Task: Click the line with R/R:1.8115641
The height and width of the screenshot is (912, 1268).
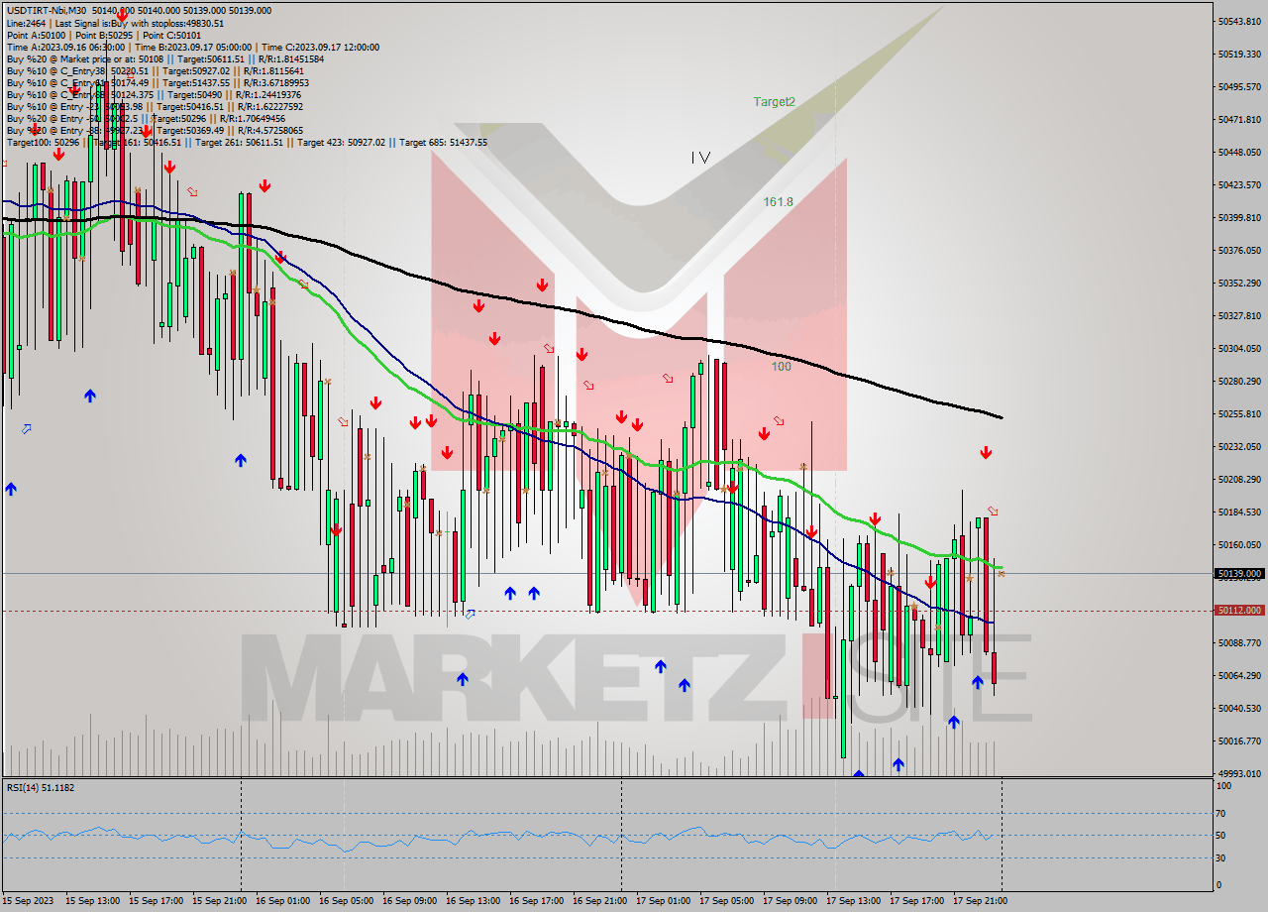Action: (155, 70)
